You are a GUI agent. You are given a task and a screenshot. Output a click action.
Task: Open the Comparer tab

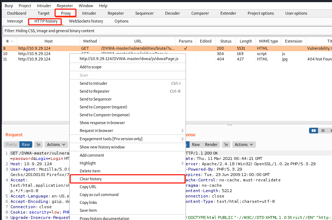coord(200,13)
